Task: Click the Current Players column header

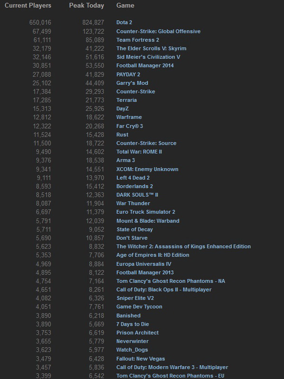Action: (28, 6)
